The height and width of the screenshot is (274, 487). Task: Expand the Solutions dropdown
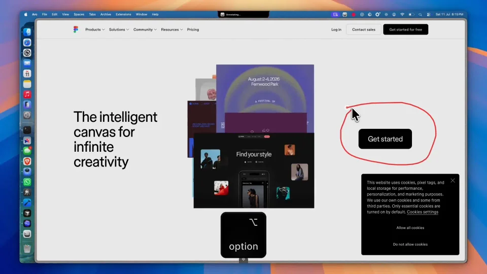[119, 29]
